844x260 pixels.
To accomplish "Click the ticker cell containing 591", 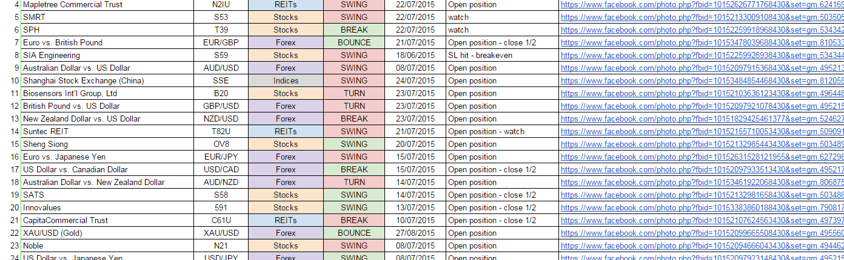I will 221,207.
